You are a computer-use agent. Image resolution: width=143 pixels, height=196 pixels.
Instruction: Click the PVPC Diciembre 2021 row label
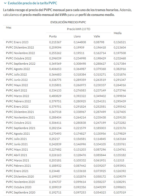coord(20,112)
